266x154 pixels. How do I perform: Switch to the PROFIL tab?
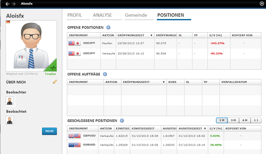(75, 15)
